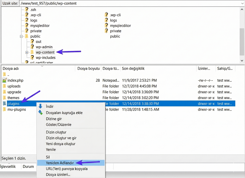Click the add-to-queue icon beside Dosyaları kuyruğa ekle
This screenshot has height=178, width=245.
[40, 113]
